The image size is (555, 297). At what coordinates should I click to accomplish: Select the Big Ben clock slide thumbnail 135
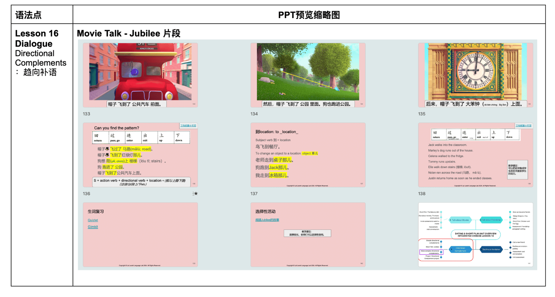pos(475,75)
